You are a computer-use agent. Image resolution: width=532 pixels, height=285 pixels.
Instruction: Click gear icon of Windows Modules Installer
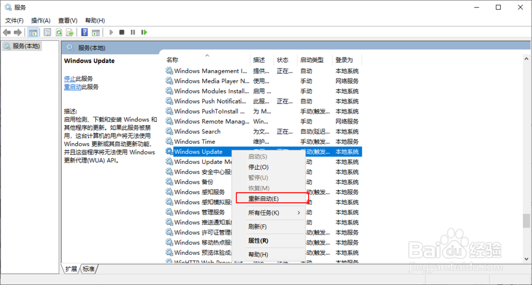(169, 91)
